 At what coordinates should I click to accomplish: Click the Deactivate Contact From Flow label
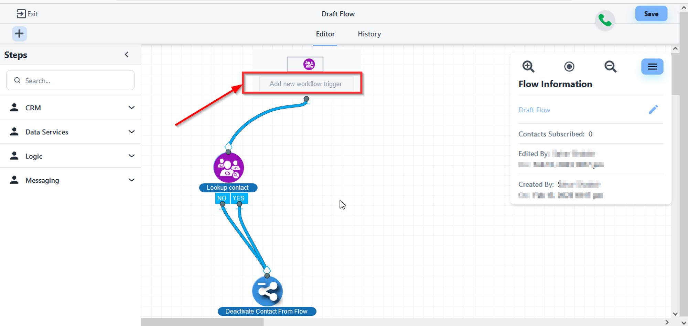(x=267, y=312)
